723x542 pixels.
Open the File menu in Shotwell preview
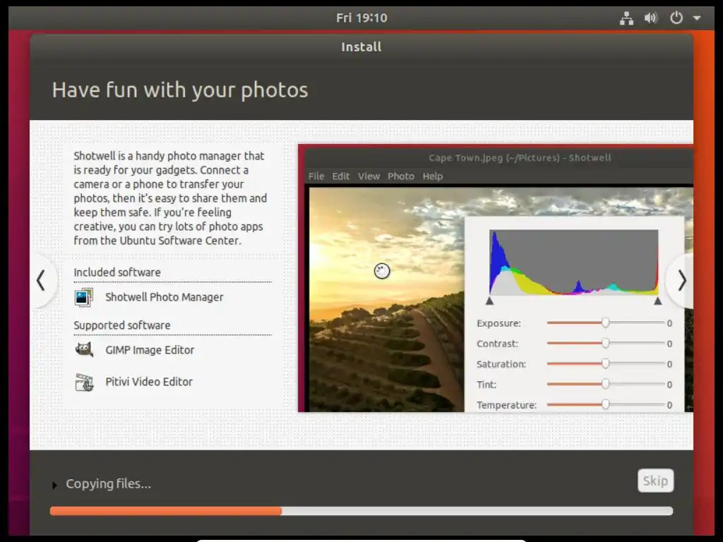point(316,176)
